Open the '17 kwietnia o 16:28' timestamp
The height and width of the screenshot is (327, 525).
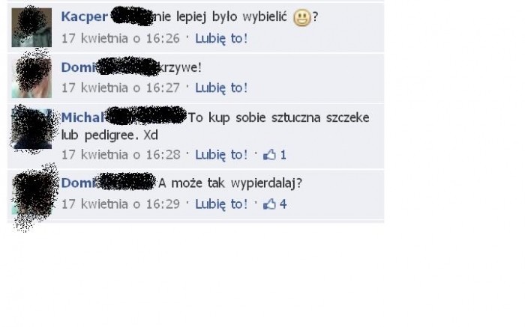pyautogui.click(x=121, y=155)
